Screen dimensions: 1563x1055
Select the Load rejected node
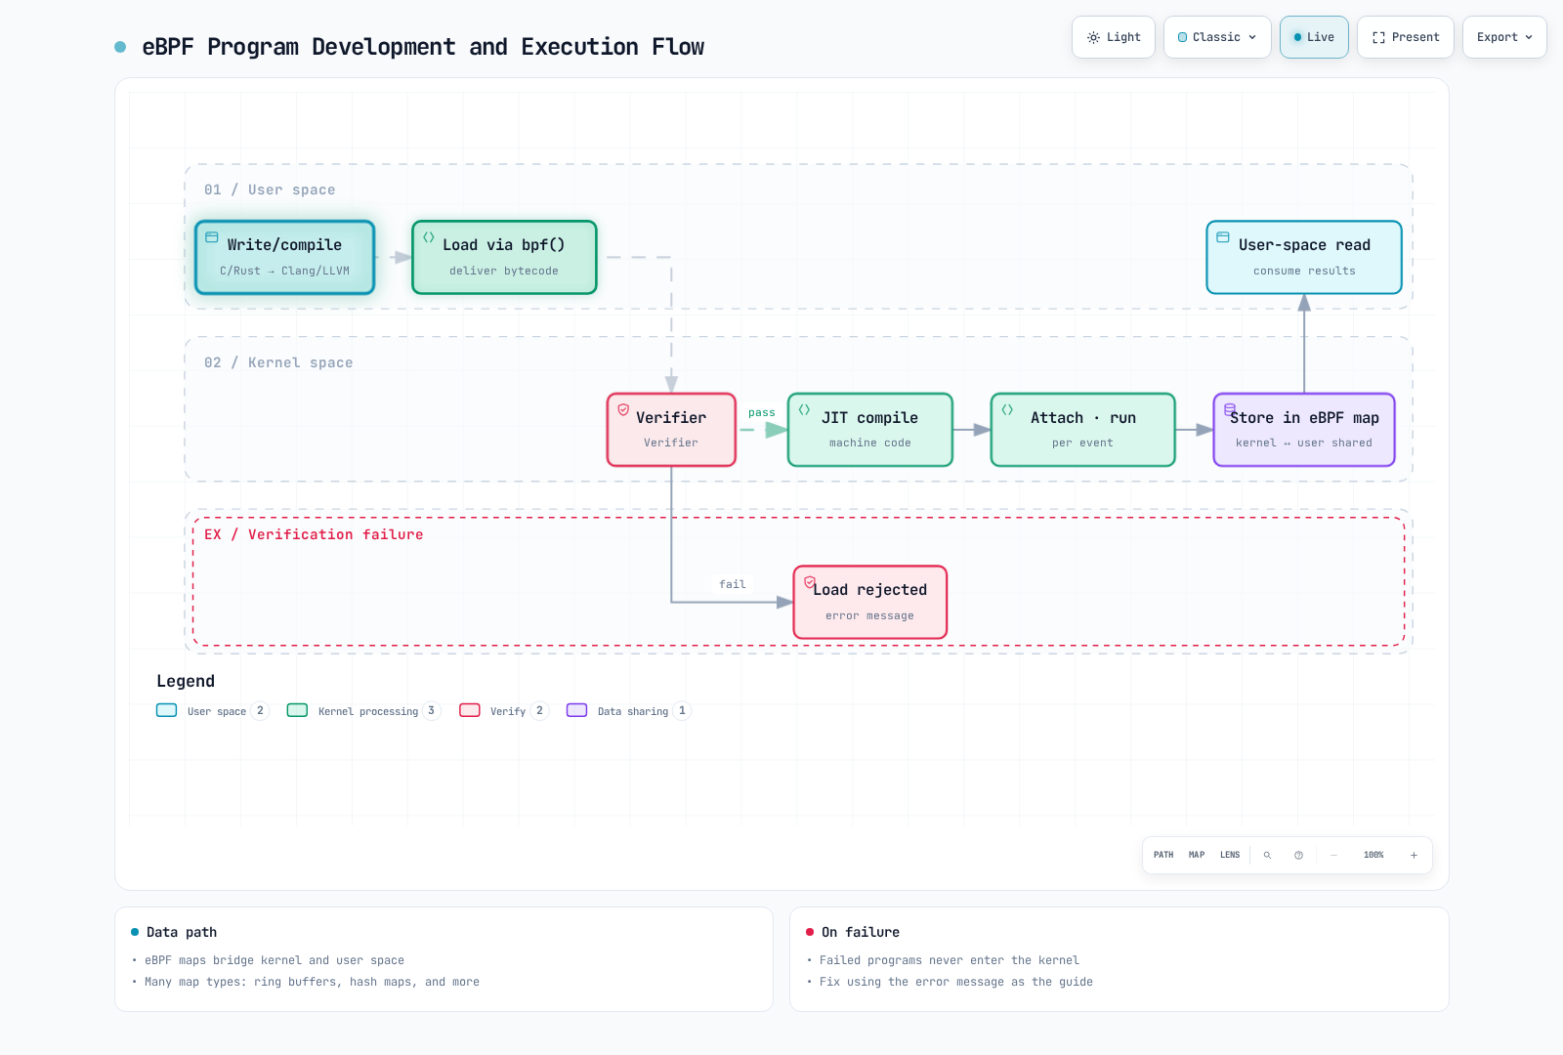point(870,603)
